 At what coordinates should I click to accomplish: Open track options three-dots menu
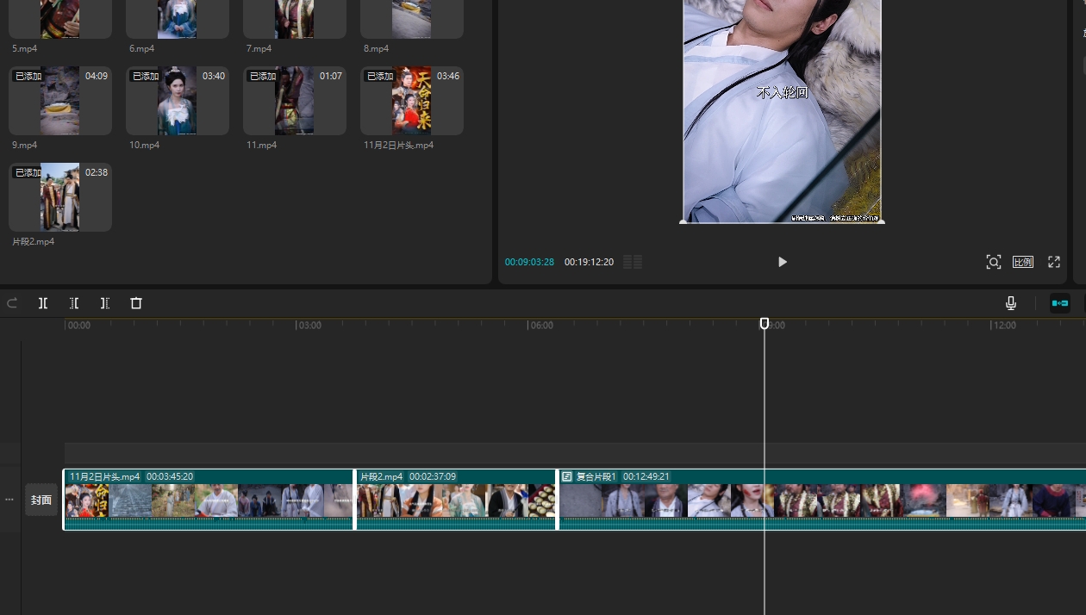(x=9, y=500)
